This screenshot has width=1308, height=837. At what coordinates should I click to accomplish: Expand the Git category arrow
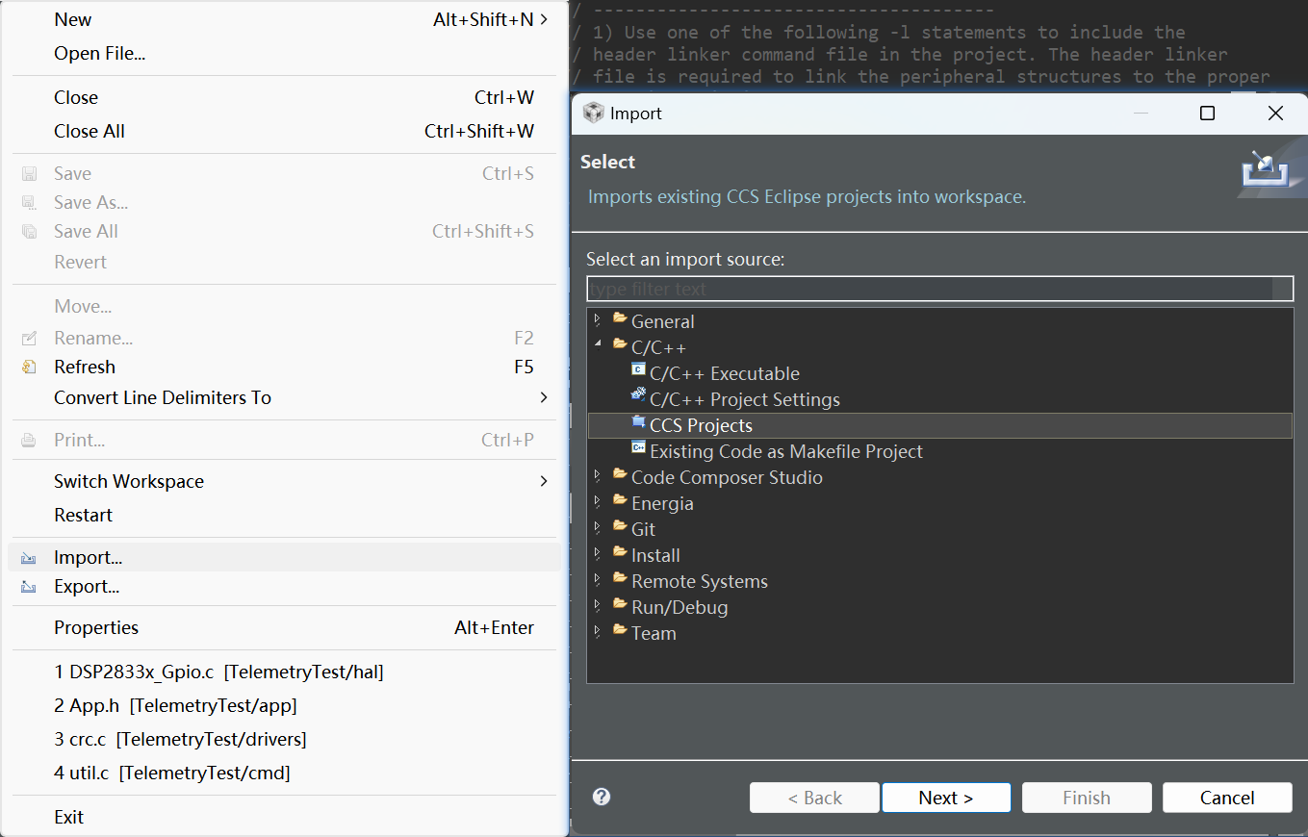[x=598, y=528]
